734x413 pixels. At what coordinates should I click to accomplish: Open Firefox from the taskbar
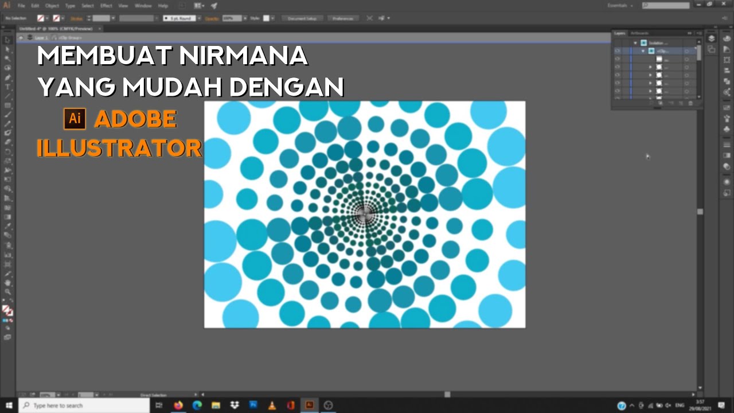(178, 405)
